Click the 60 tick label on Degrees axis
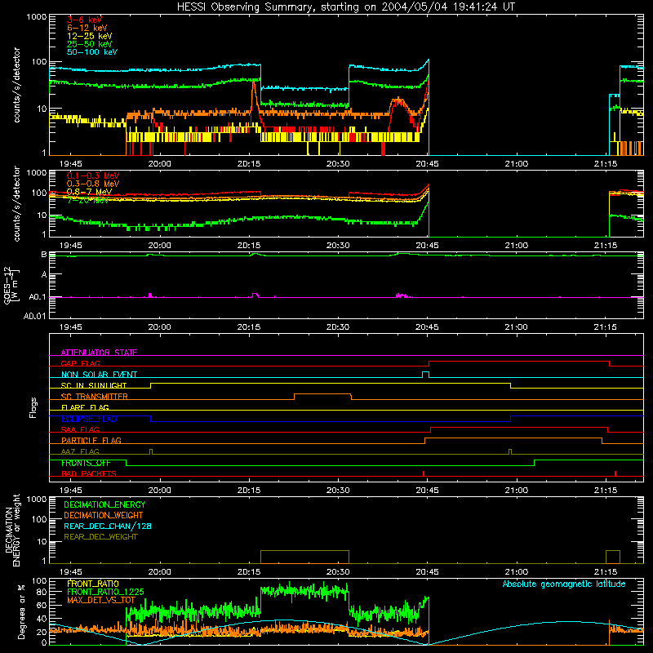 (x=42, y=605)
